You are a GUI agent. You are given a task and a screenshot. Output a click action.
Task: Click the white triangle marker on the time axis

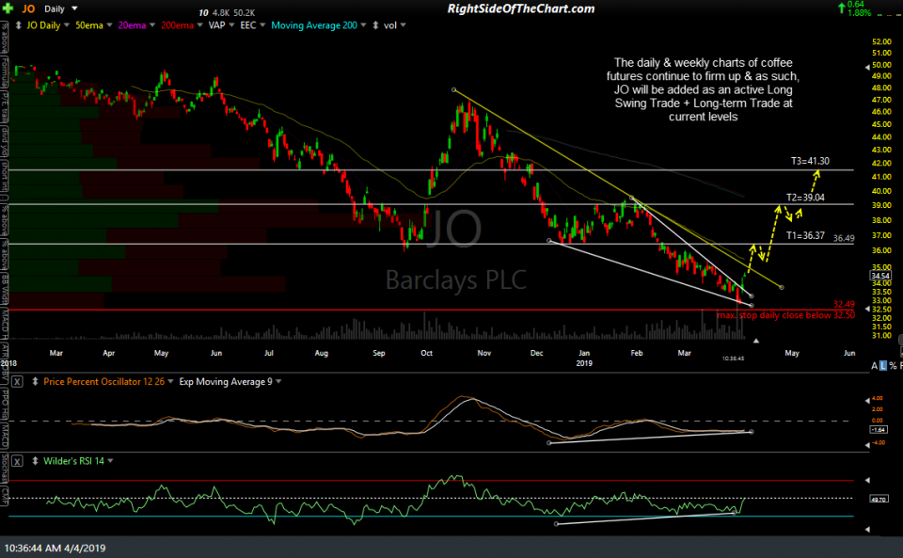tap(755, 341)
